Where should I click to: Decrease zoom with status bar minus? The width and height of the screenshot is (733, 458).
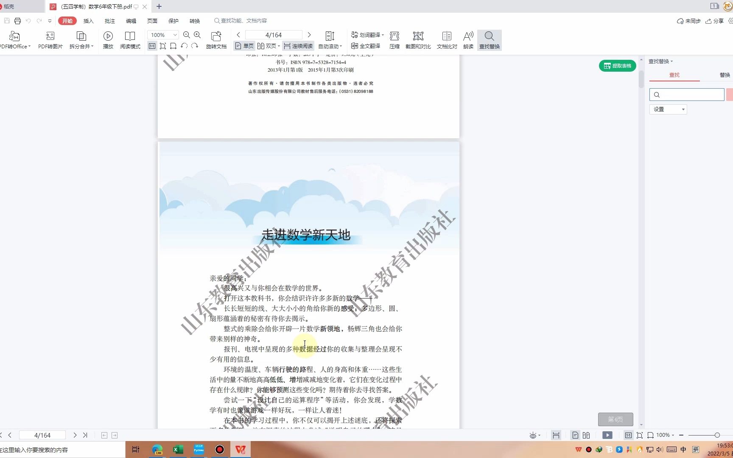pyautogui.click(x=681, y=435)
